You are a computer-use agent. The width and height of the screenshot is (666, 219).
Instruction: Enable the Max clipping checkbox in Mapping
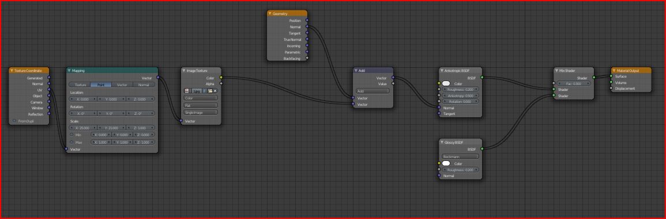(72, 143)
